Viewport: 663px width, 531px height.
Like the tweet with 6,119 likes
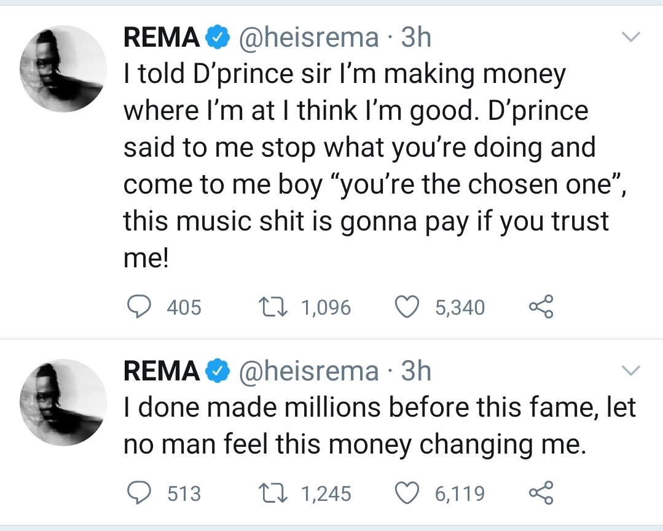coord(406,494)
